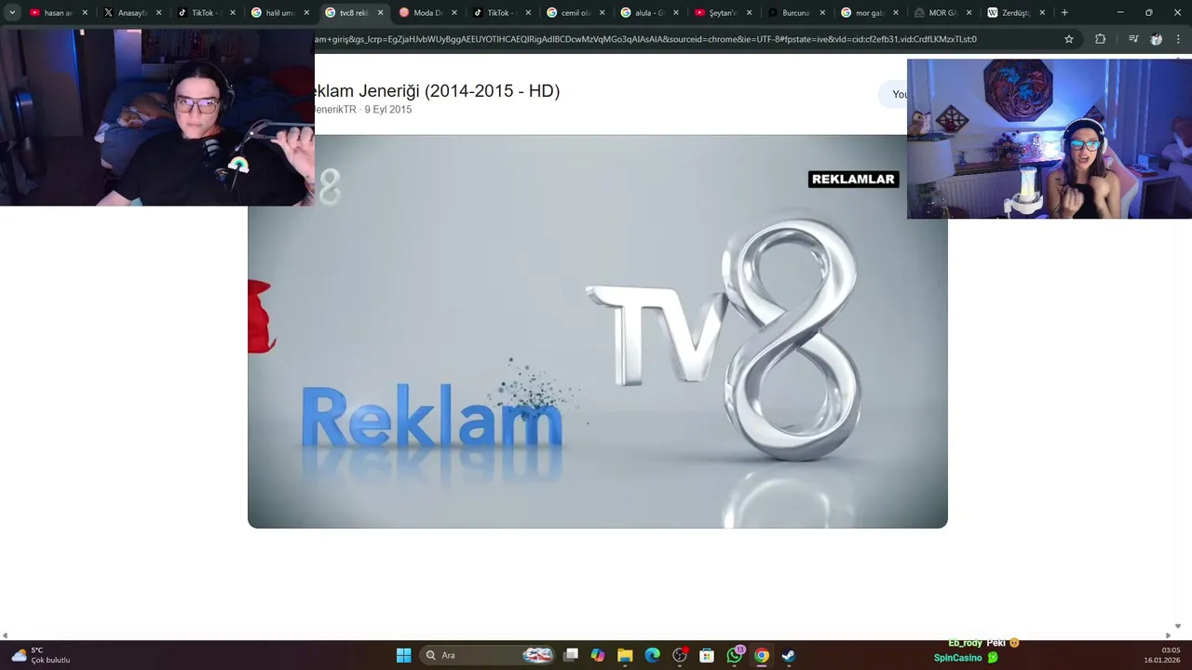Open the Chrome profile avatar
1192x670 pixels.
pyautogui.click(x=1156, y=39)
